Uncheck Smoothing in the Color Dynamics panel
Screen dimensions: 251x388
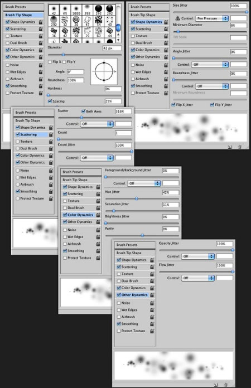point(65,251)
